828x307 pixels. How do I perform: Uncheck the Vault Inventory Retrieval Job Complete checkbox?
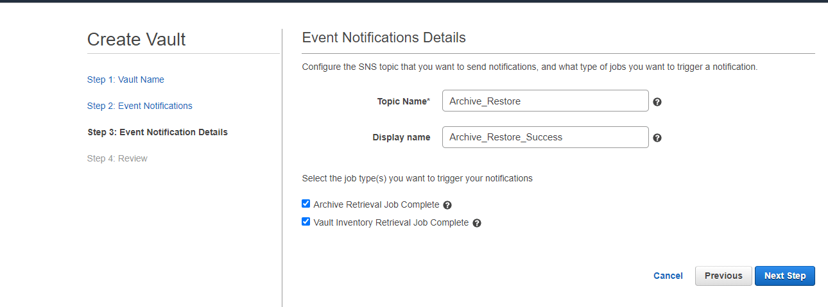tap(306, 222)
